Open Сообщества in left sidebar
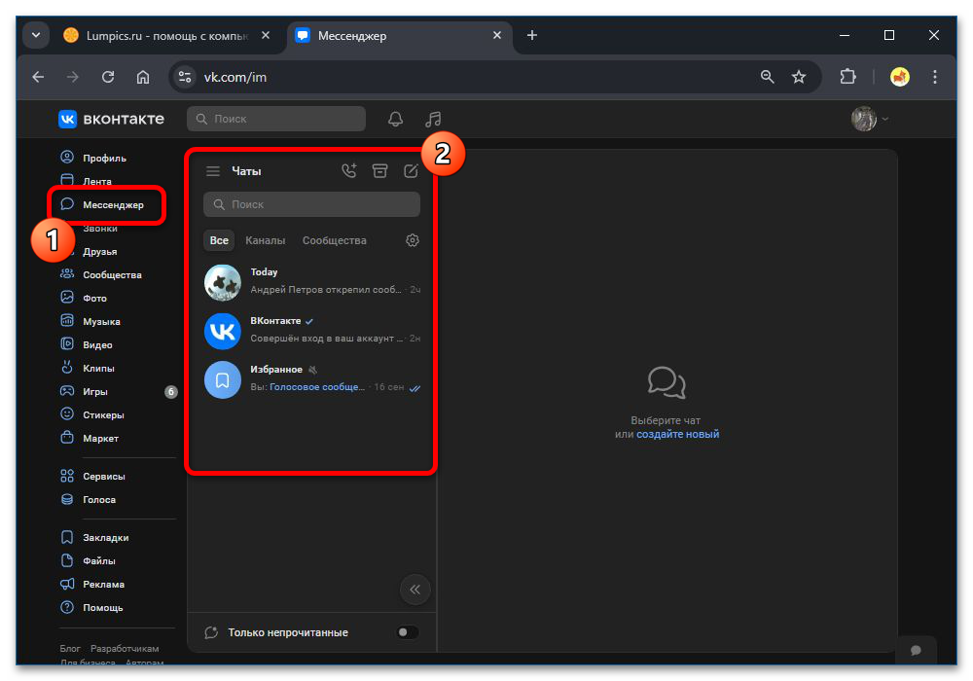Screen dimensions: 973x681 click(x=112, y=274)
